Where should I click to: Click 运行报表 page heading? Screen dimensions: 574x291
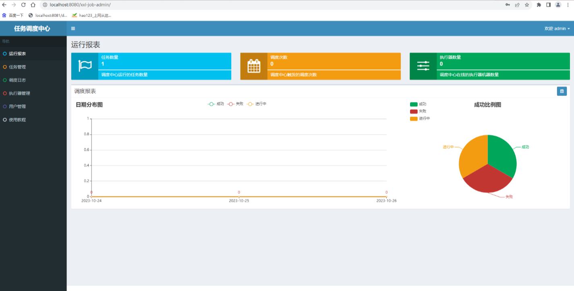tap(86, 45)
